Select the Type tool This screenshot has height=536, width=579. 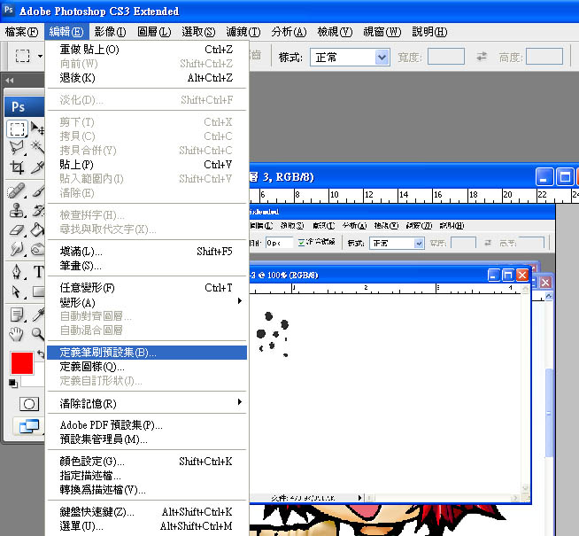pos(38,272)
